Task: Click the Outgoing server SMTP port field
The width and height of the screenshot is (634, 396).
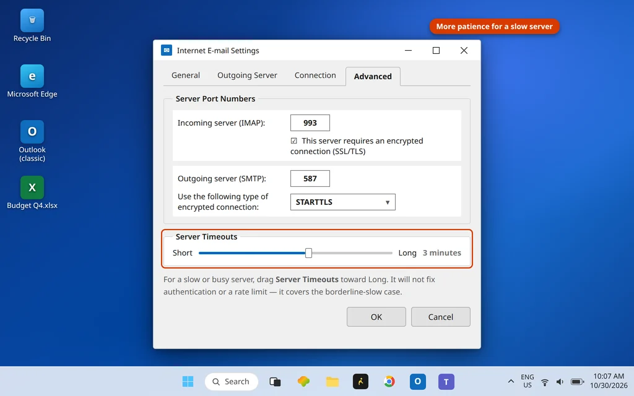Action: pyautogui.click(x=310, y=179)
